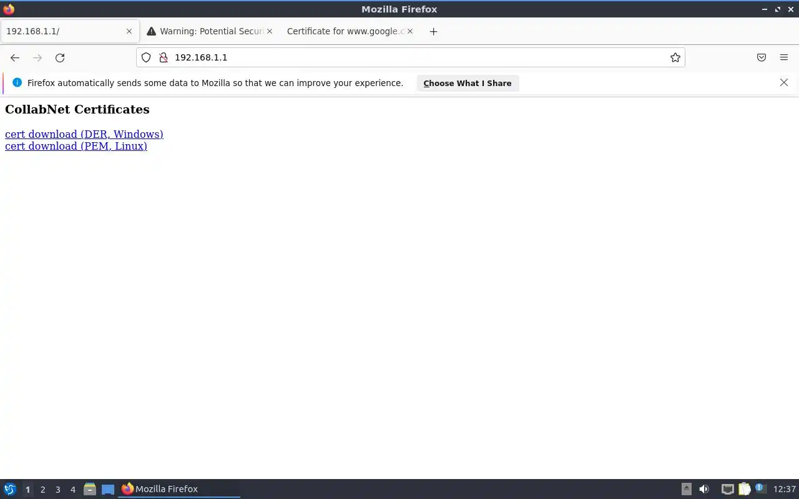Screen dimensions: 799x499
Task: Select Mozilla Firefox taskbar entry
Action: tap(179, 489)
